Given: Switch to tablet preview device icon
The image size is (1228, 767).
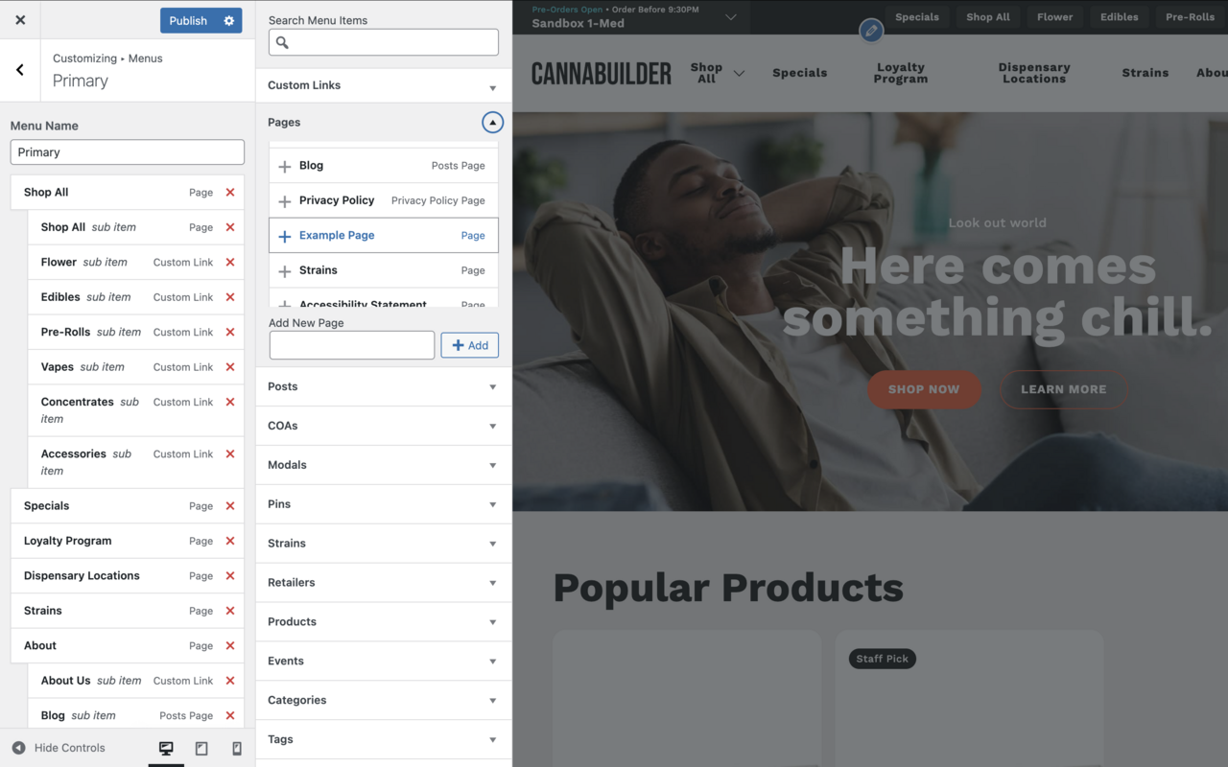Looking at the screenshot, I should coord(201,748).
